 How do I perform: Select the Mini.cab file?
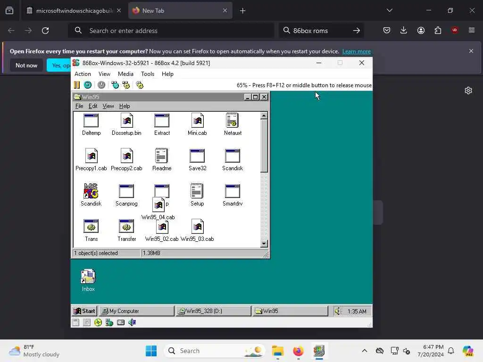click(197, 124)
